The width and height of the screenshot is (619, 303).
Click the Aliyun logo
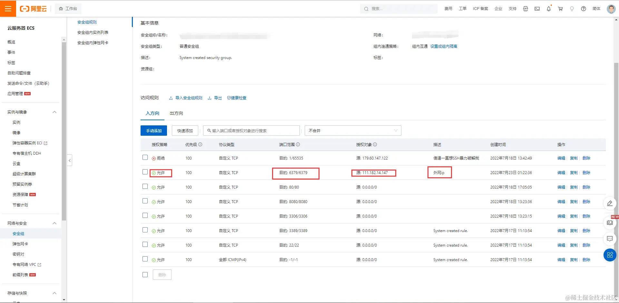tap(33, 9)
